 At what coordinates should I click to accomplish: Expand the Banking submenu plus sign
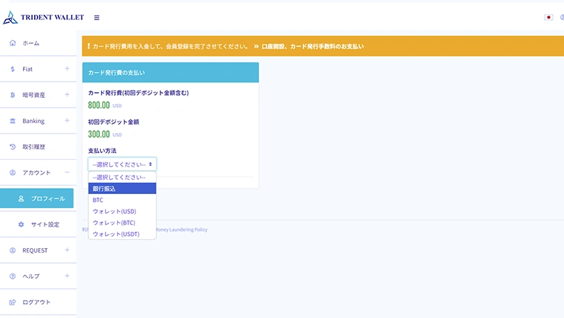point(67,121)
